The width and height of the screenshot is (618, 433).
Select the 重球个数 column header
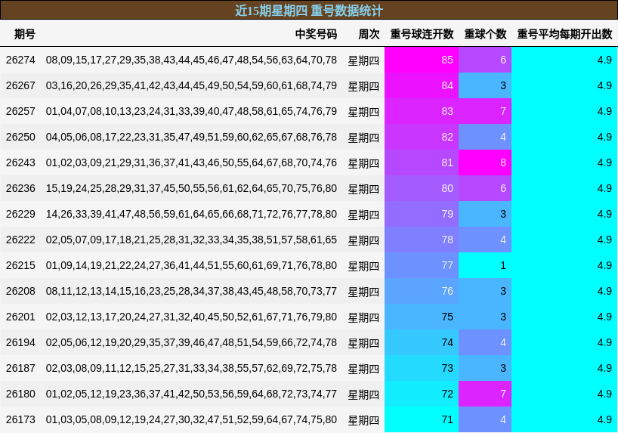click(x=485, y=34)
